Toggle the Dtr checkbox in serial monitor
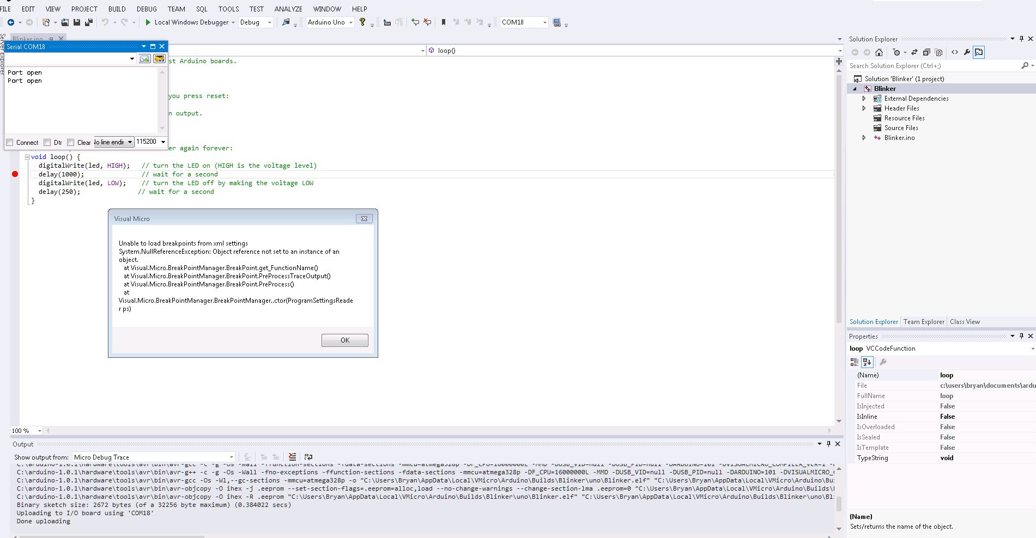Image resolution: width=1036 pixels, height=538 pixels. pos(47,143)
